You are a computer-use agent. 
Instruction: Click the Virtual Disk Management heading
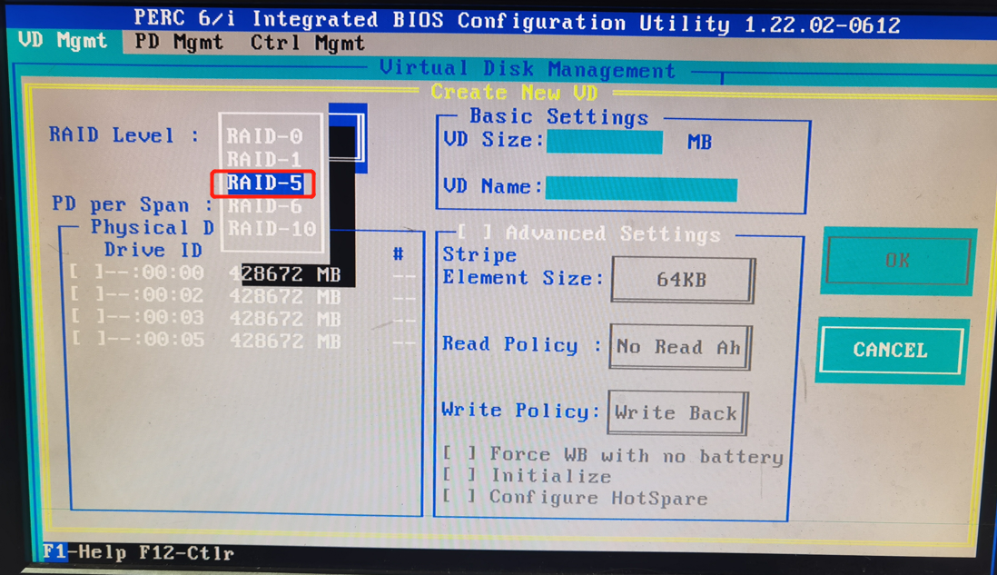pyautogui.click(x=528, y=69)
